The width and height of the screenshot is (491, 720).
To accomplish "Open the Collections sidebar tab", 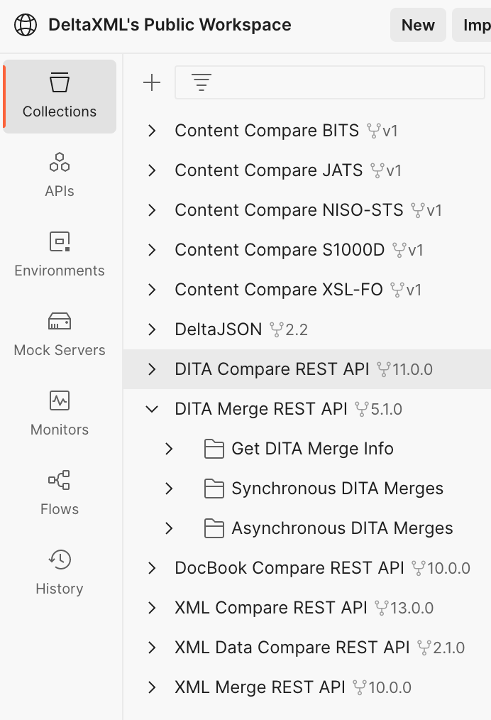I will click(60, 97).
